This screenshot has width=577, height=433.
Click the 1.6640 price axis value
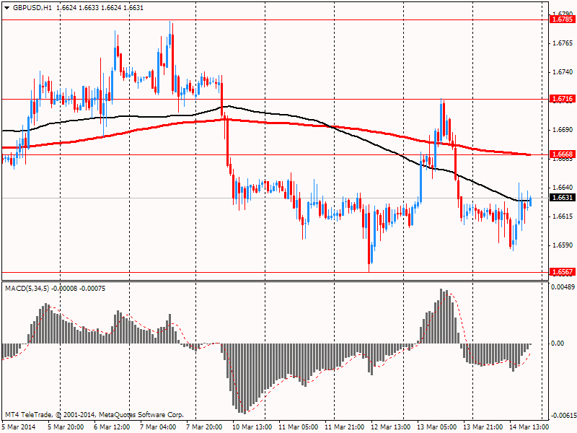[563, 188]
